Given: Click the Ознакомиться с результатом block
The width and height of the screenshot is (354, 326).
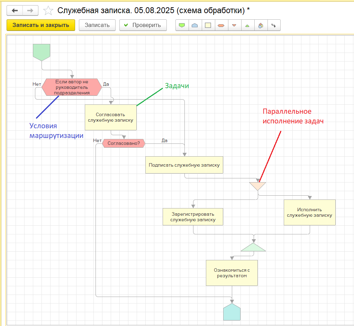Looking at the screenshot, I should click(232, 273).
